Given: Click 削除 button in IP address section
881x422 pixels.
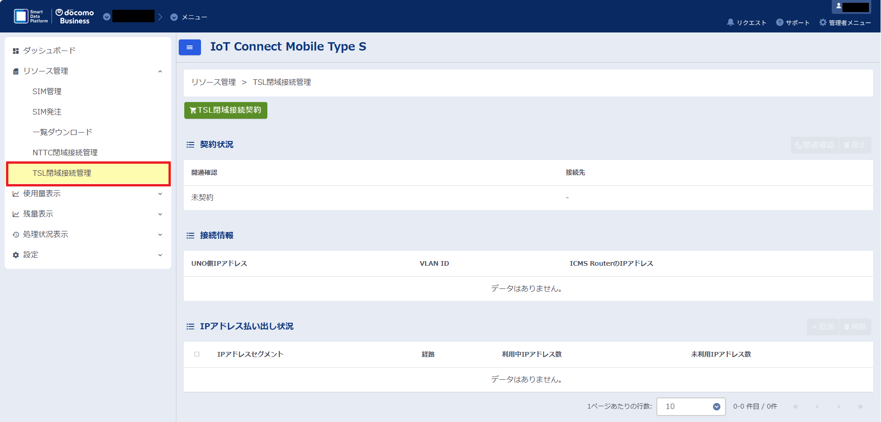Looking at the screenshot, I should 855,327.
